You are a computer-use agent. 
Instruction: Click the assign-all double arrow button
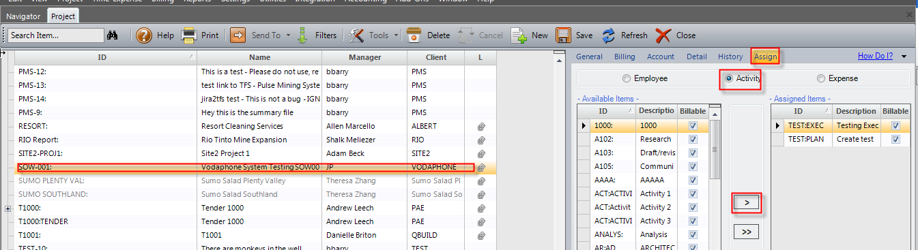point(746,232)
